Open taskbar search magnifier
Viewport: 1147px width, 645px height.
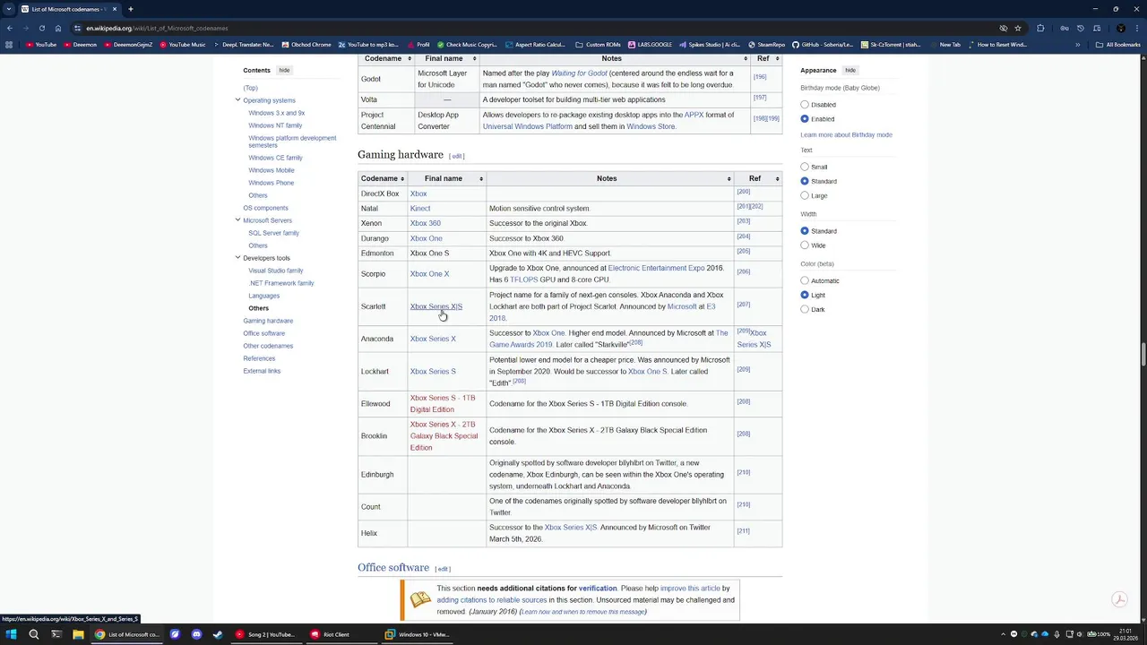coord(33,634)
